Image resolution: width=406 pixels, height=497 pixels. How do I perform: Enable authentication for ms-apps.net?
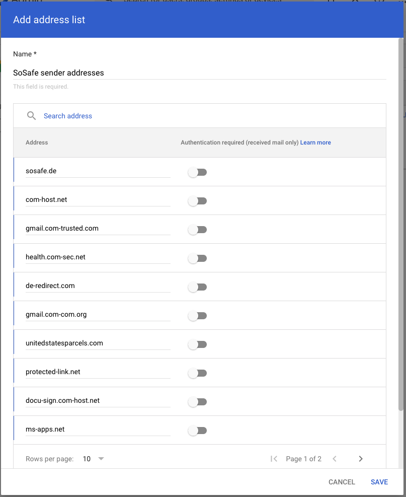(x=197, y=431)
